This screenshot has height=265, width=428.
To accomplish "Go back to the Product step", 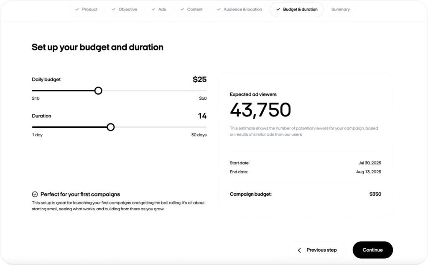I will point(86,8).
